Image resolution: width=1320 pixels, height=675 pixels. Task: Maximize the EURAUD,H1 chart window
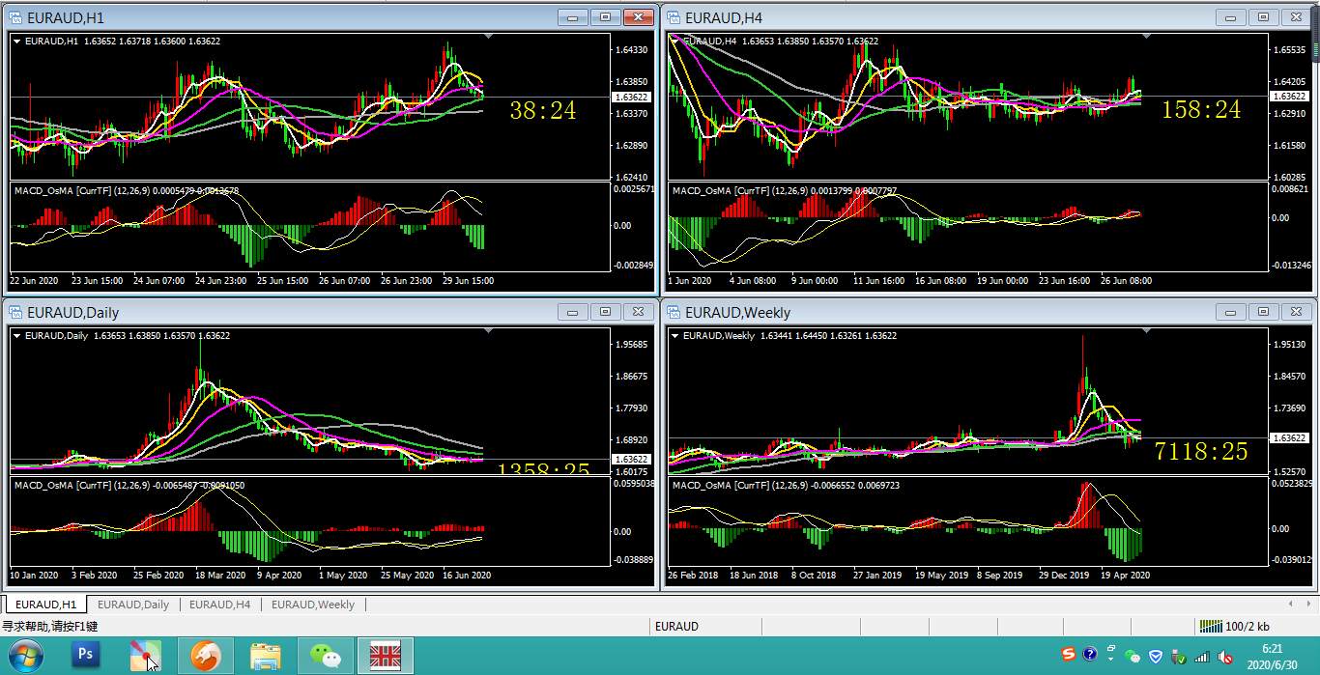pyautogui.click(x=606, y=17)
